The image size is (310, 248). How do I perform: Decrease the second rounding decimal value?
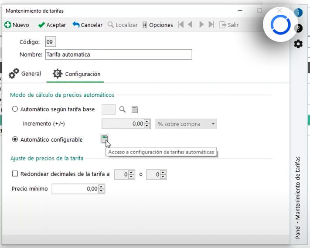click(x=163, y=177)
